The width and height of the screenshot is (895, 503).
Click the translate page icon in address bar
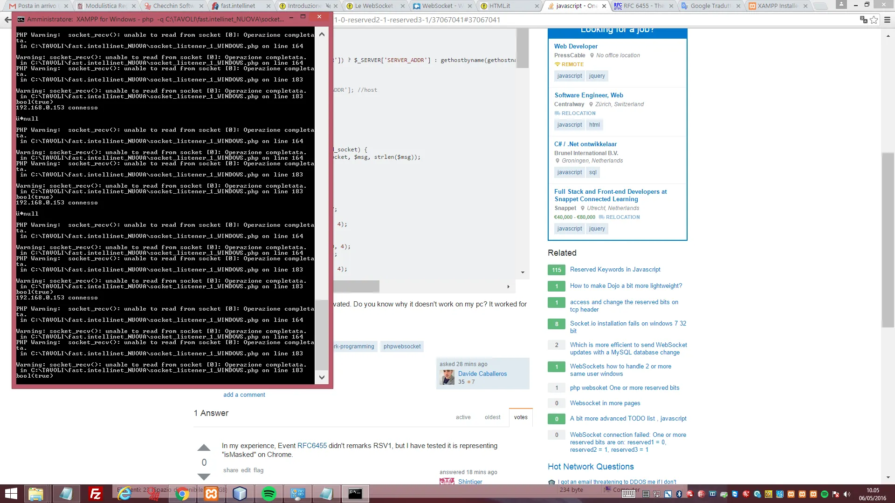[x=863, y=20]
